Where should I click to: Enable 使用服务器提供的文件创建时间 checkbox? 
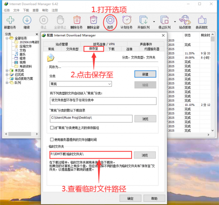pos(52,139)
